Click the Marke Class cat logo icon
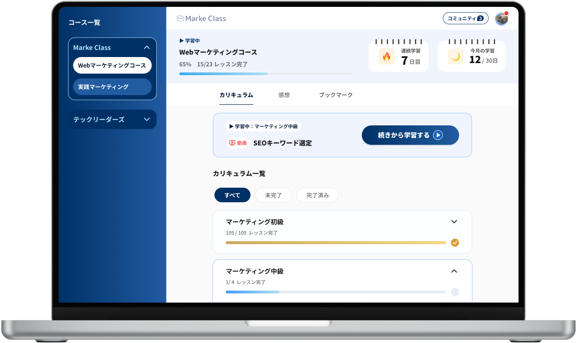 180,18
